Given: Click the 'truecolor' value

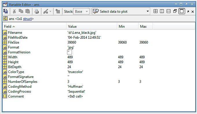Looking at the screenshot, I should click(75, 72).
